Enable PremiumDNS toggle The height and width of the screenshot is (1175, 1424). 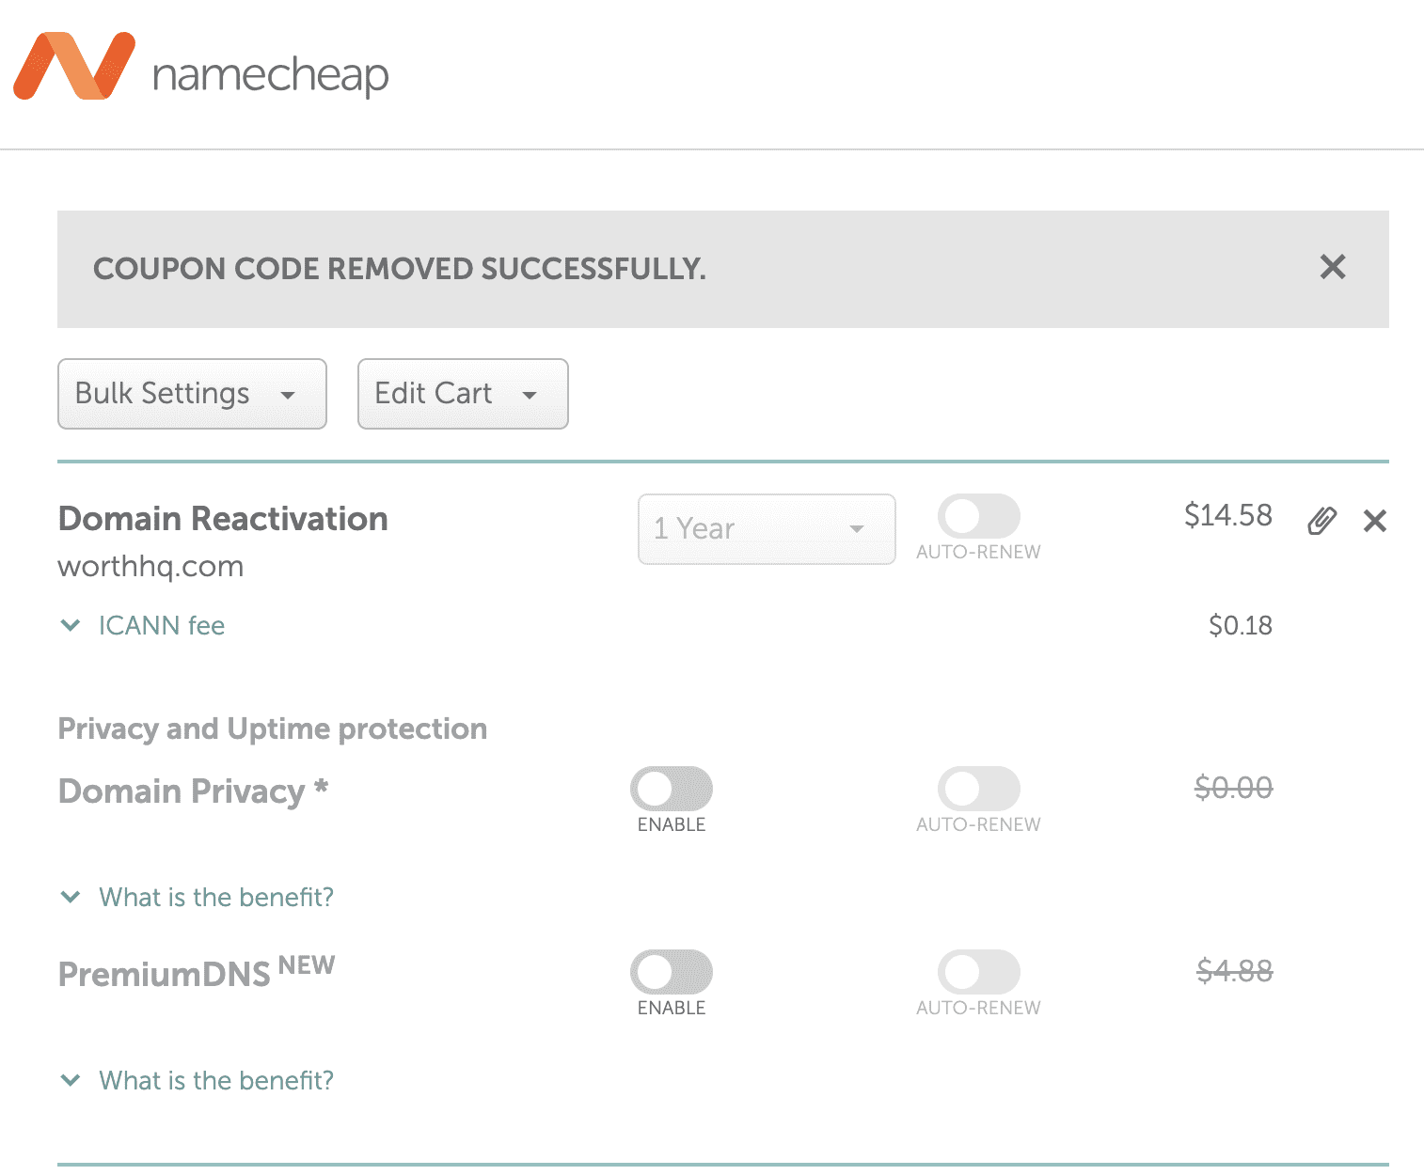672,972
